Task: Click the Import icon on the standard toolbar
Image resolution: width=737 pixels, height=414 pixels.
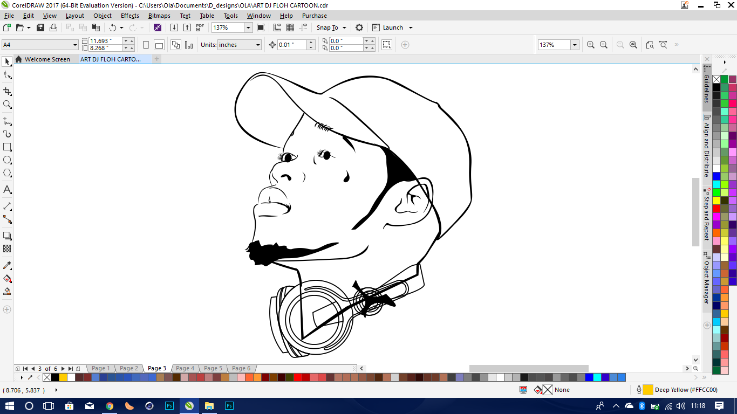Action: coord(174,27)
